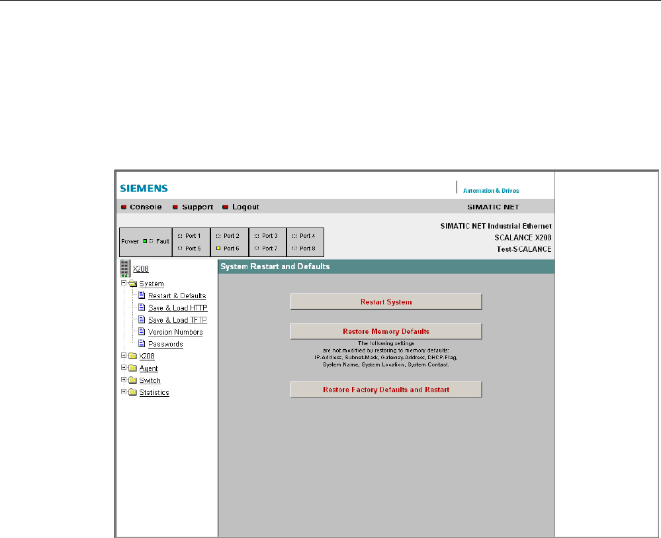Open the Console menu item
The image size is (661, 538).
[146, 207]
